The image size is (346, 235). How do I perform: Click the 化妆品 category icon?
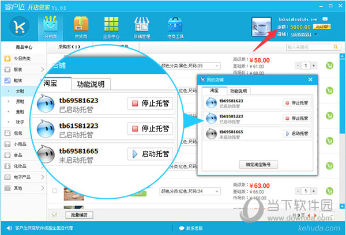point(7,166)
